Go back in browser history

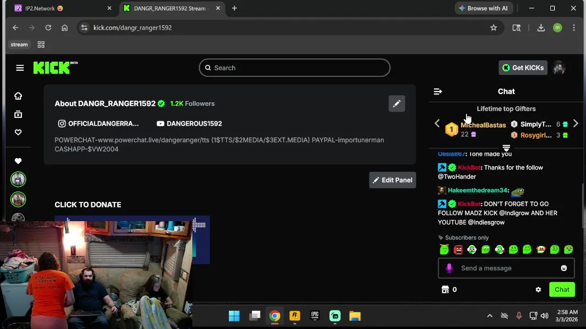(x=16, y=28)
